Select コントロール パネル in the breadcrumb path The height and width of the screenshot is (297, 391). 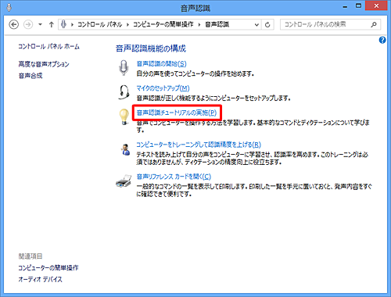pos(100,24)
